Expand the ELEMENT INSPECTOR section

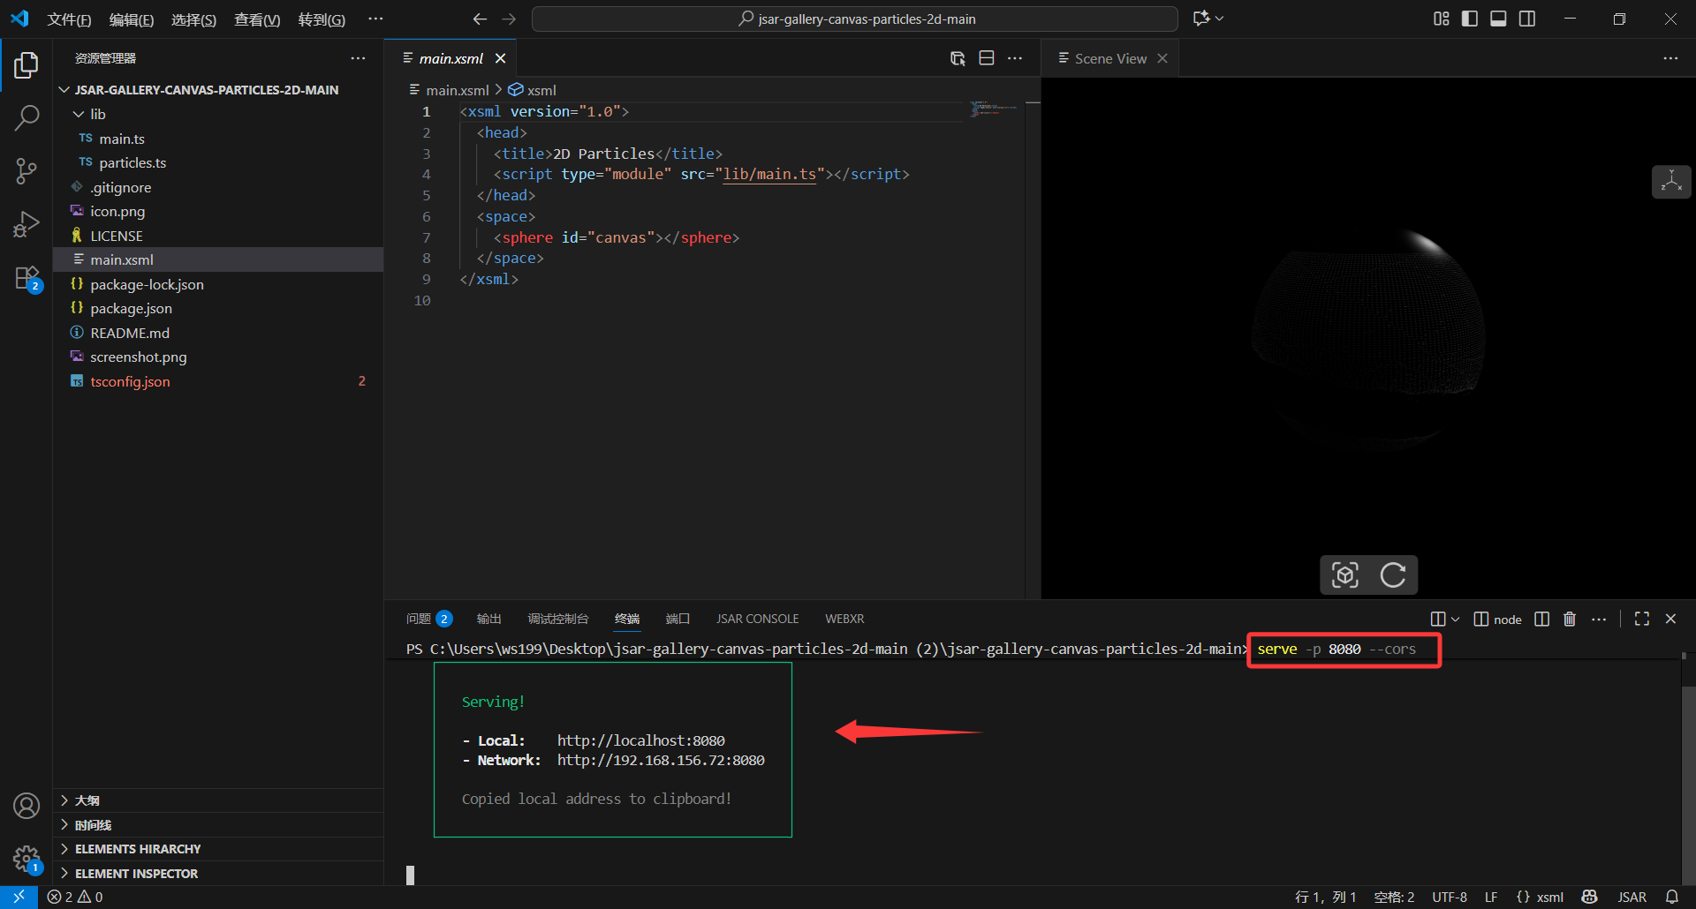point(136,874)
